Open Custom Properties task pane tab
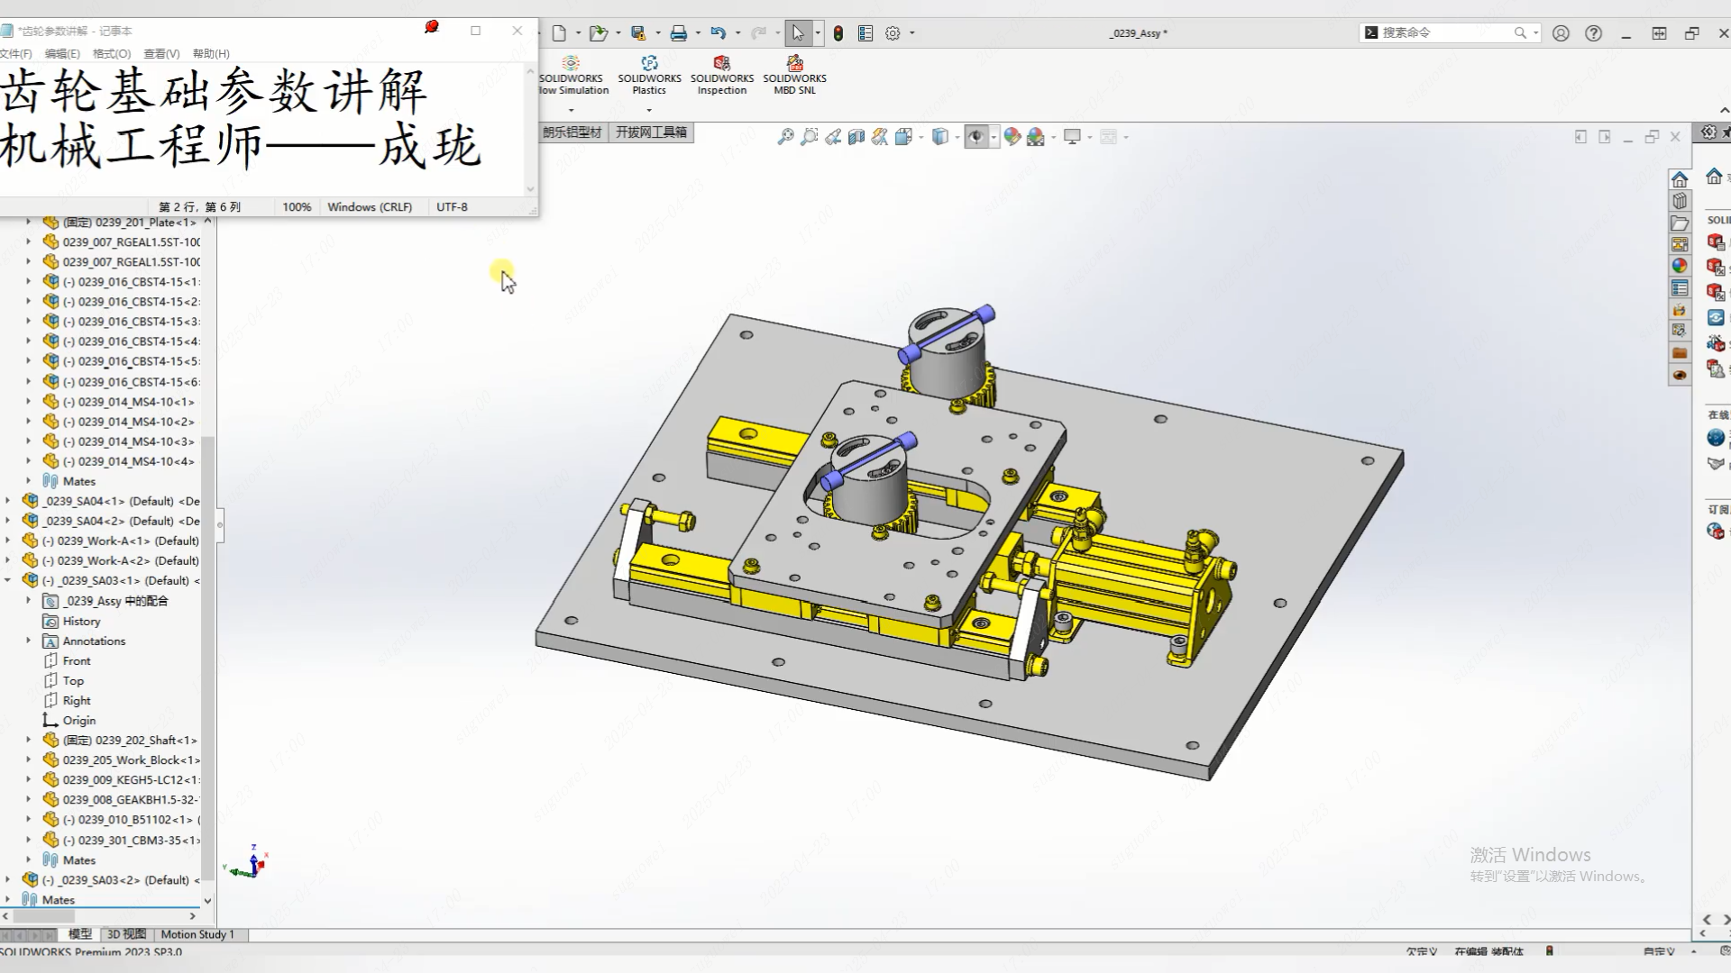This screenshot has height=973, width=1731. point(1680,288)
